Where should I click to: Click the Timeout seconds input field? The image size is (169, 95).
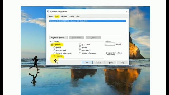pyautogui.click(x=110, y=44)
